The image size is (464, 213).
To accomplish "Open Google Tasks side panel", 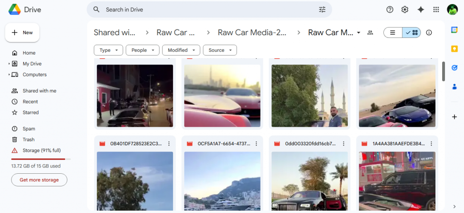I will (x=454, y=68).
